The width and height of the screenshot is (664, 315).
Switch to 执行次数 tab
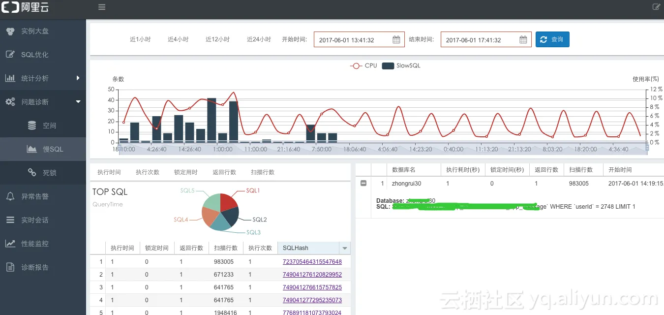click(148, 172)
